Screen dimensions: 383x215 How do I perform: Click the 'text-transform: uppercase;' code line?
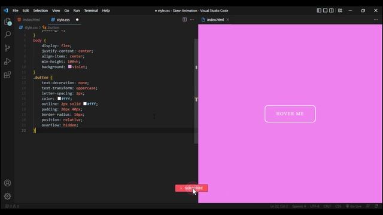pos(69,88)
